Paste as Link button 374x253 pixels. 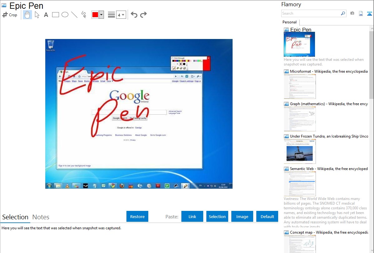pos(192,217)
